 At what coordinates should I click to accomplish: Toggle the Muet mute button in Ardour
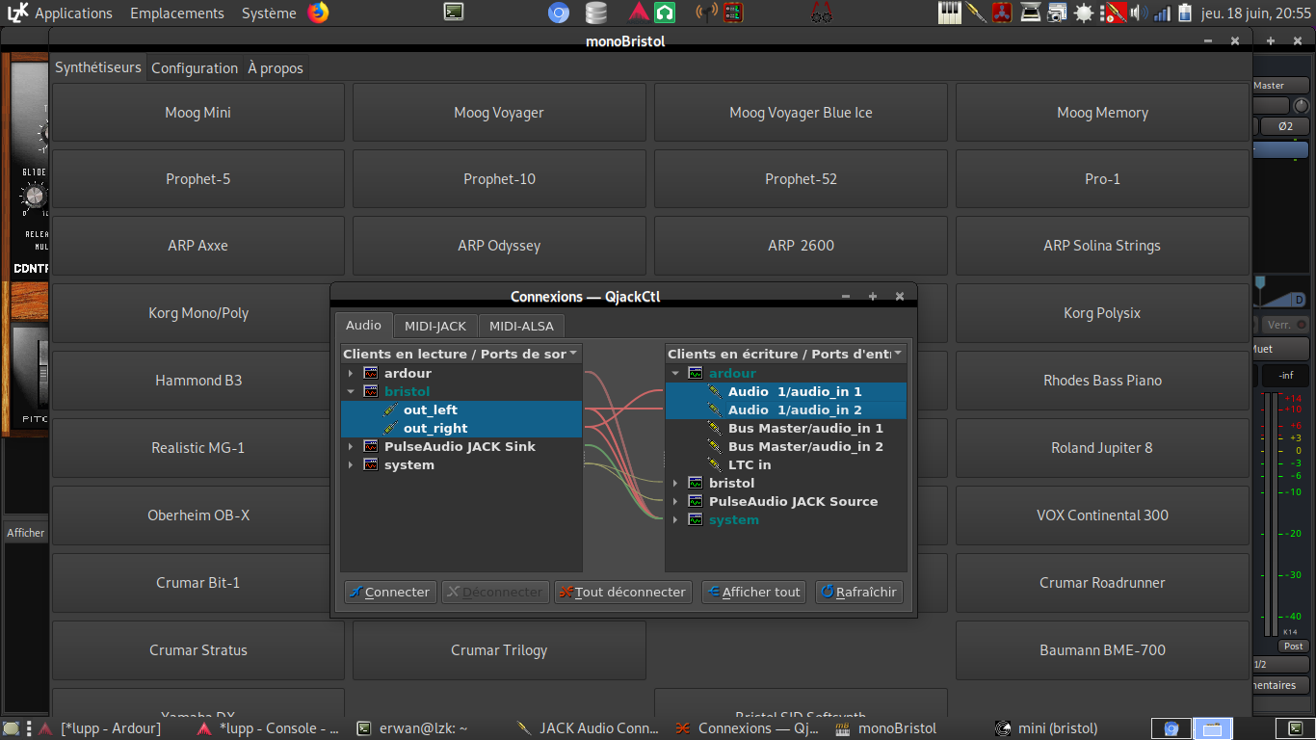(1280, 349)
